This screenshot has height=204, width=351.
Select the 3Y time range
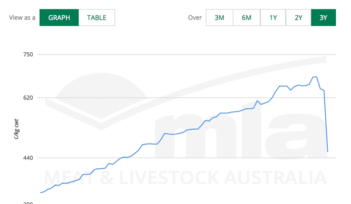(324, 18)
